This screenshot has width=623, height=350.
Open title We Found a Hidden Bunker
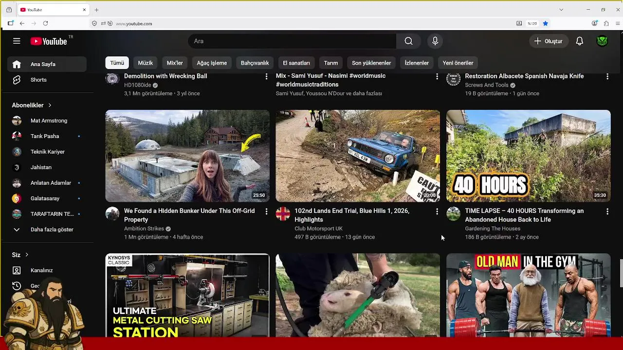[189, 215]
